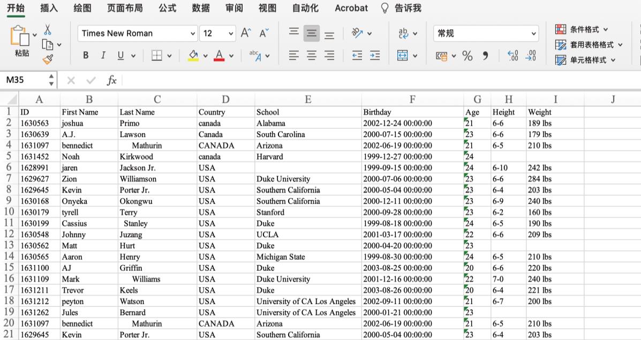Click the Insert function fx icon
This screenshot has height=340, width=641.
tap(111, 80)
